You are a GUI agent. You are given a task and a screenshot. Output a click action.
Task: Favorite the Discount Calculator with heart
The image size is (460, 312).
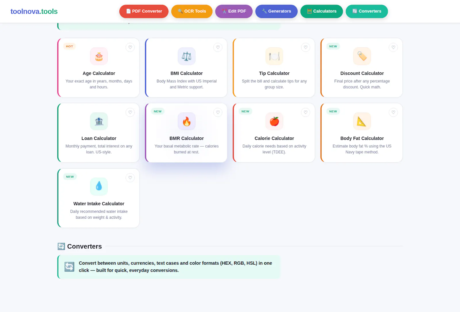(x=393, y=47)
